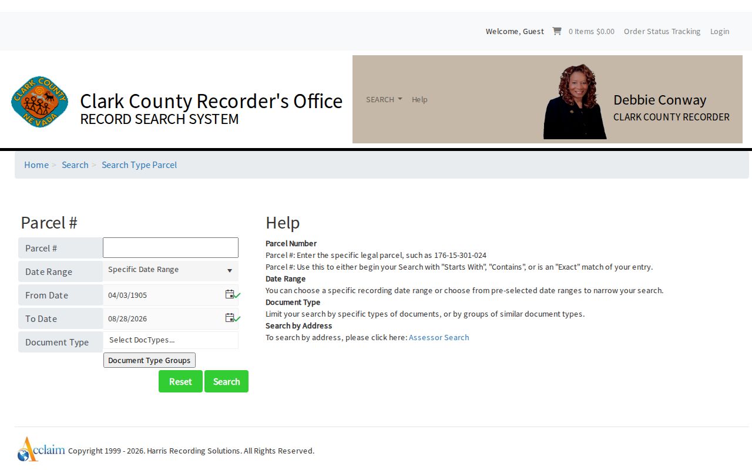Click the Clark County Nevada logo

(40, 102)
